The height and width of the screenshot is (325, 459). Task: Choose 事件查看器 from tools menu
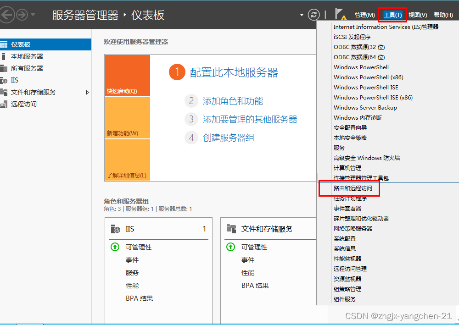point(347,209)
